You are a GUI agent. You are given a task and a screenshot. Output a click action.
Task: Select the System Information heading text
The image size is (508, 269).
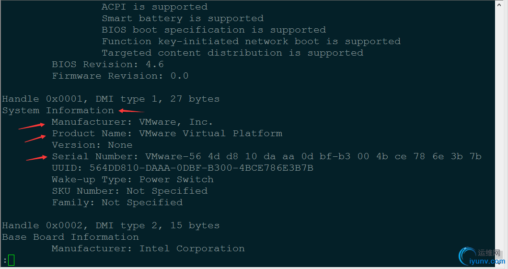click(x=58, y=110)
